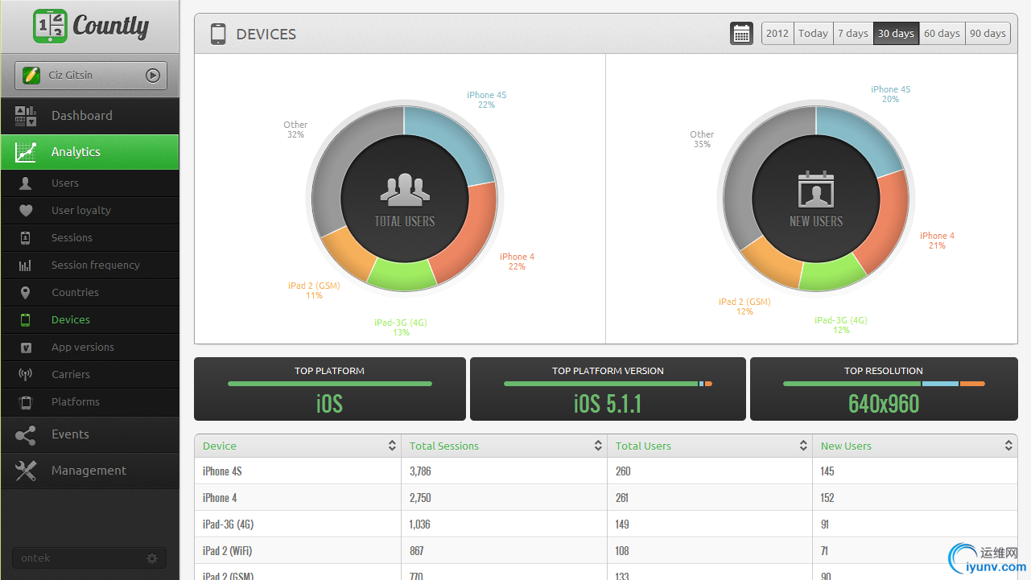Switch to the 90 days range
The height and width of the screenshot is (580, 1031).
[x=988, y=34]
